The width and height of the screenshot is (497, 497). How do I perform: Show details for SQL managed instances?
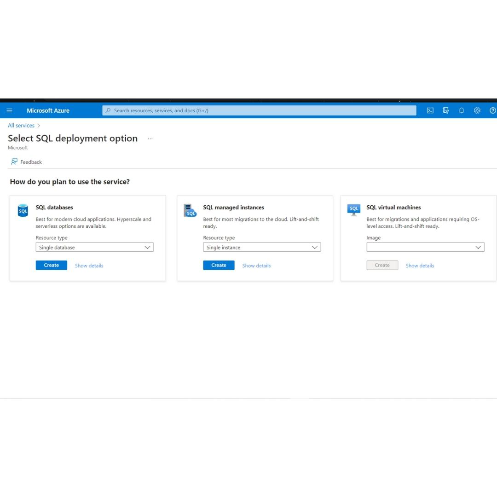[256, 266]
